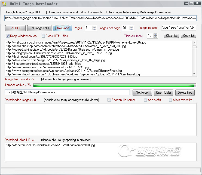Viewport: 202px width, 175px height.
Task: Select the telegraph.co.uk women_in_love_1856713c.jpg link
Action: tap(59, 53)
